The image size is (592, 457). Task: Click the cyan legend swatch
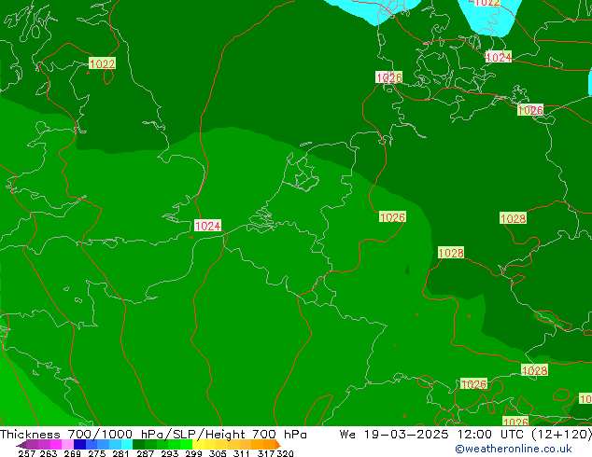click(127, 445)
